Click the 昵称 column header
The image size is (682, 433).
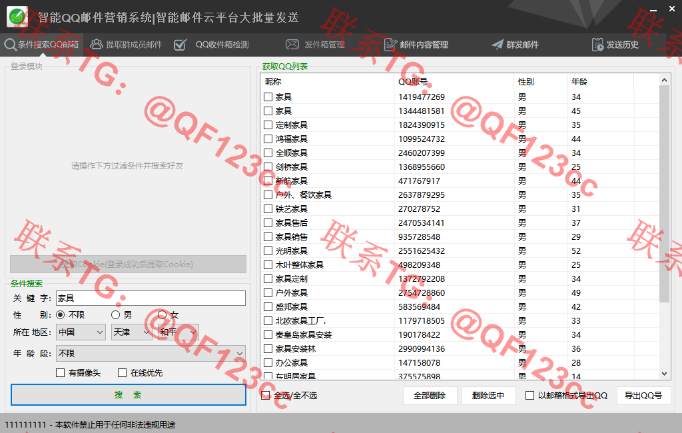point(328,81)
